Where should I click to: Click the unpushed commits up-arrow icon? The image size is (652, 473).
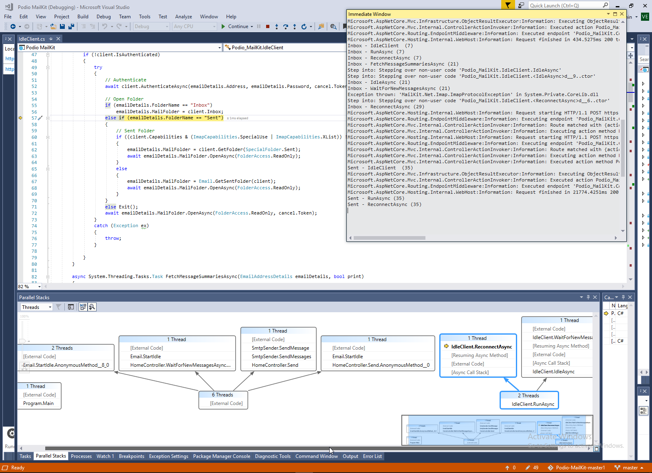[x=507, y=468]
